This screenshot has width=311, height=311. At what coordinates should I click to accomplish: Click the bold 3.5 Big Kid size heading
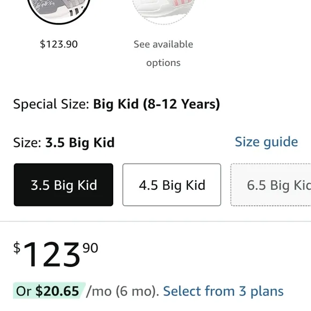coord(80,143)
